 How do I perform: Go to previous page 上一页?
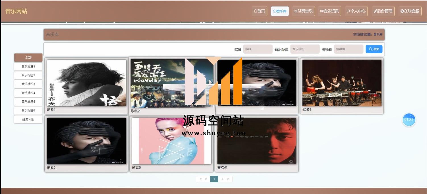pos(203,179)
